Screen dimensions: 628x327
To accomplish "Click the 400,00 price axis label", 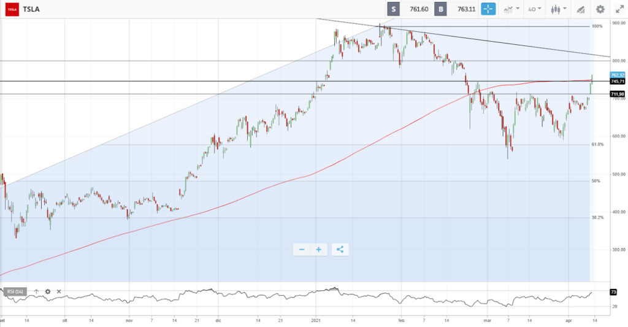I will point(619,212).
